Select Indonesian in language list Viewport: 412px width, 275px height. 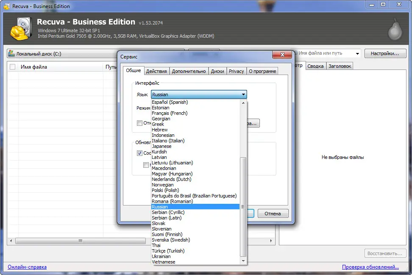pyautogui.click(x=195, y=135)
